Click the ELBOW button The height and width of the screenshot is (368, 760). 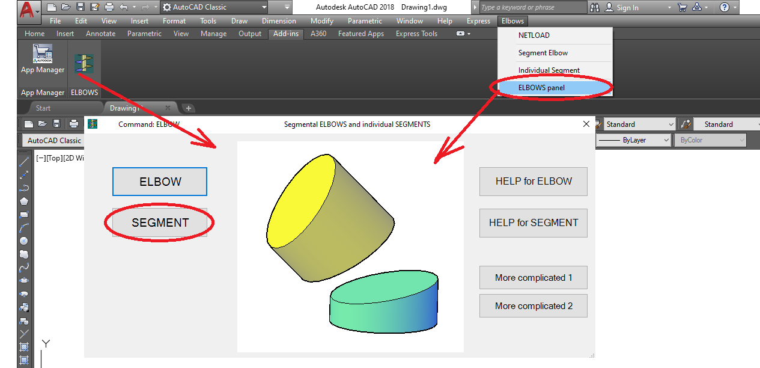point(160,182)
